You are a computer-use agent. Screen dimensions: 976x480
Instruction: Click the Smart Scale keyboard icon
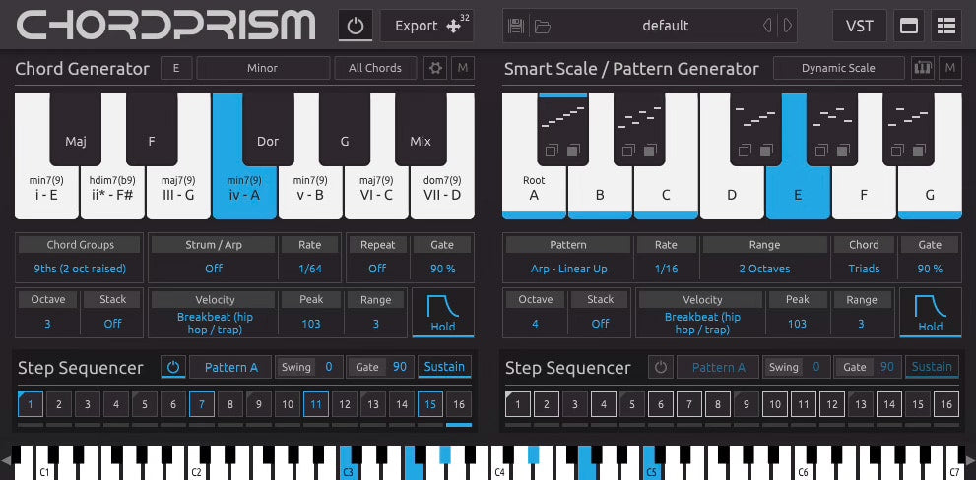click(x=923, y=68)
